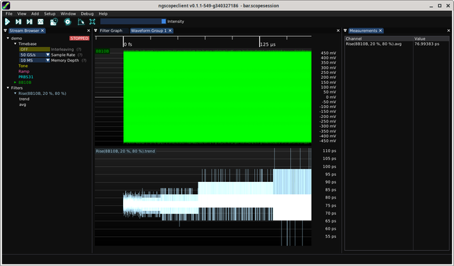Close the Waveform Group 1 tab

point(170,30)
